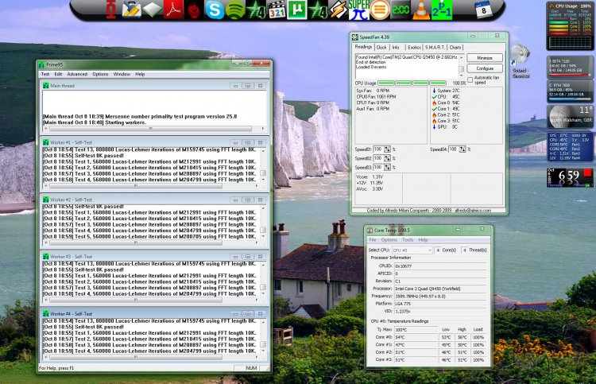Adjust the Speed04 spinner arrows

pyautogui.click(x=462, y=149)
